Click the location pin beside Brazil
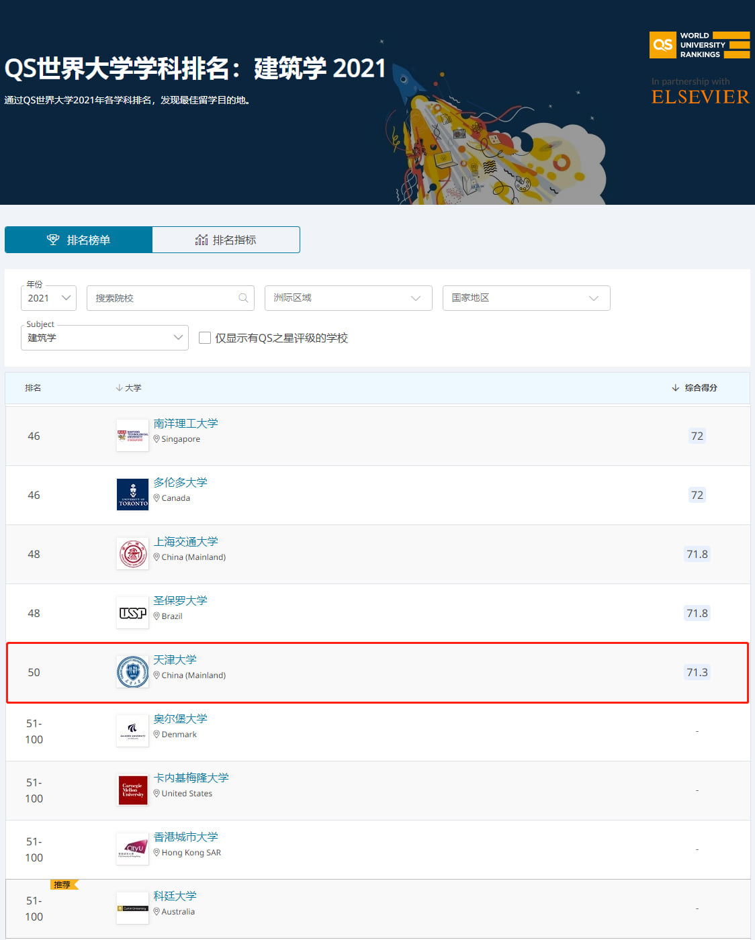The image size is (755, 940). (x=157, y=616)
